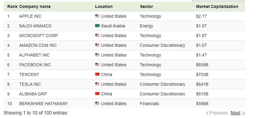The image size is (256, 118).
Task: Click the Location column header
Action: click(x=104, y=6)
